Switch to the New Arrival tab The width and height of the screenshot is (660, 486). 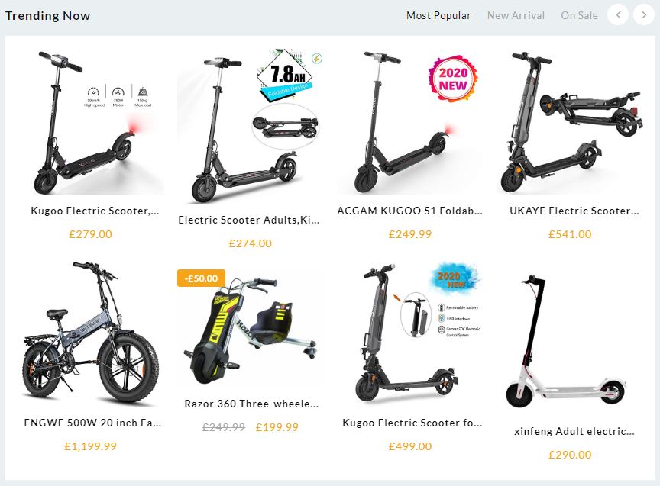[516, 15]
